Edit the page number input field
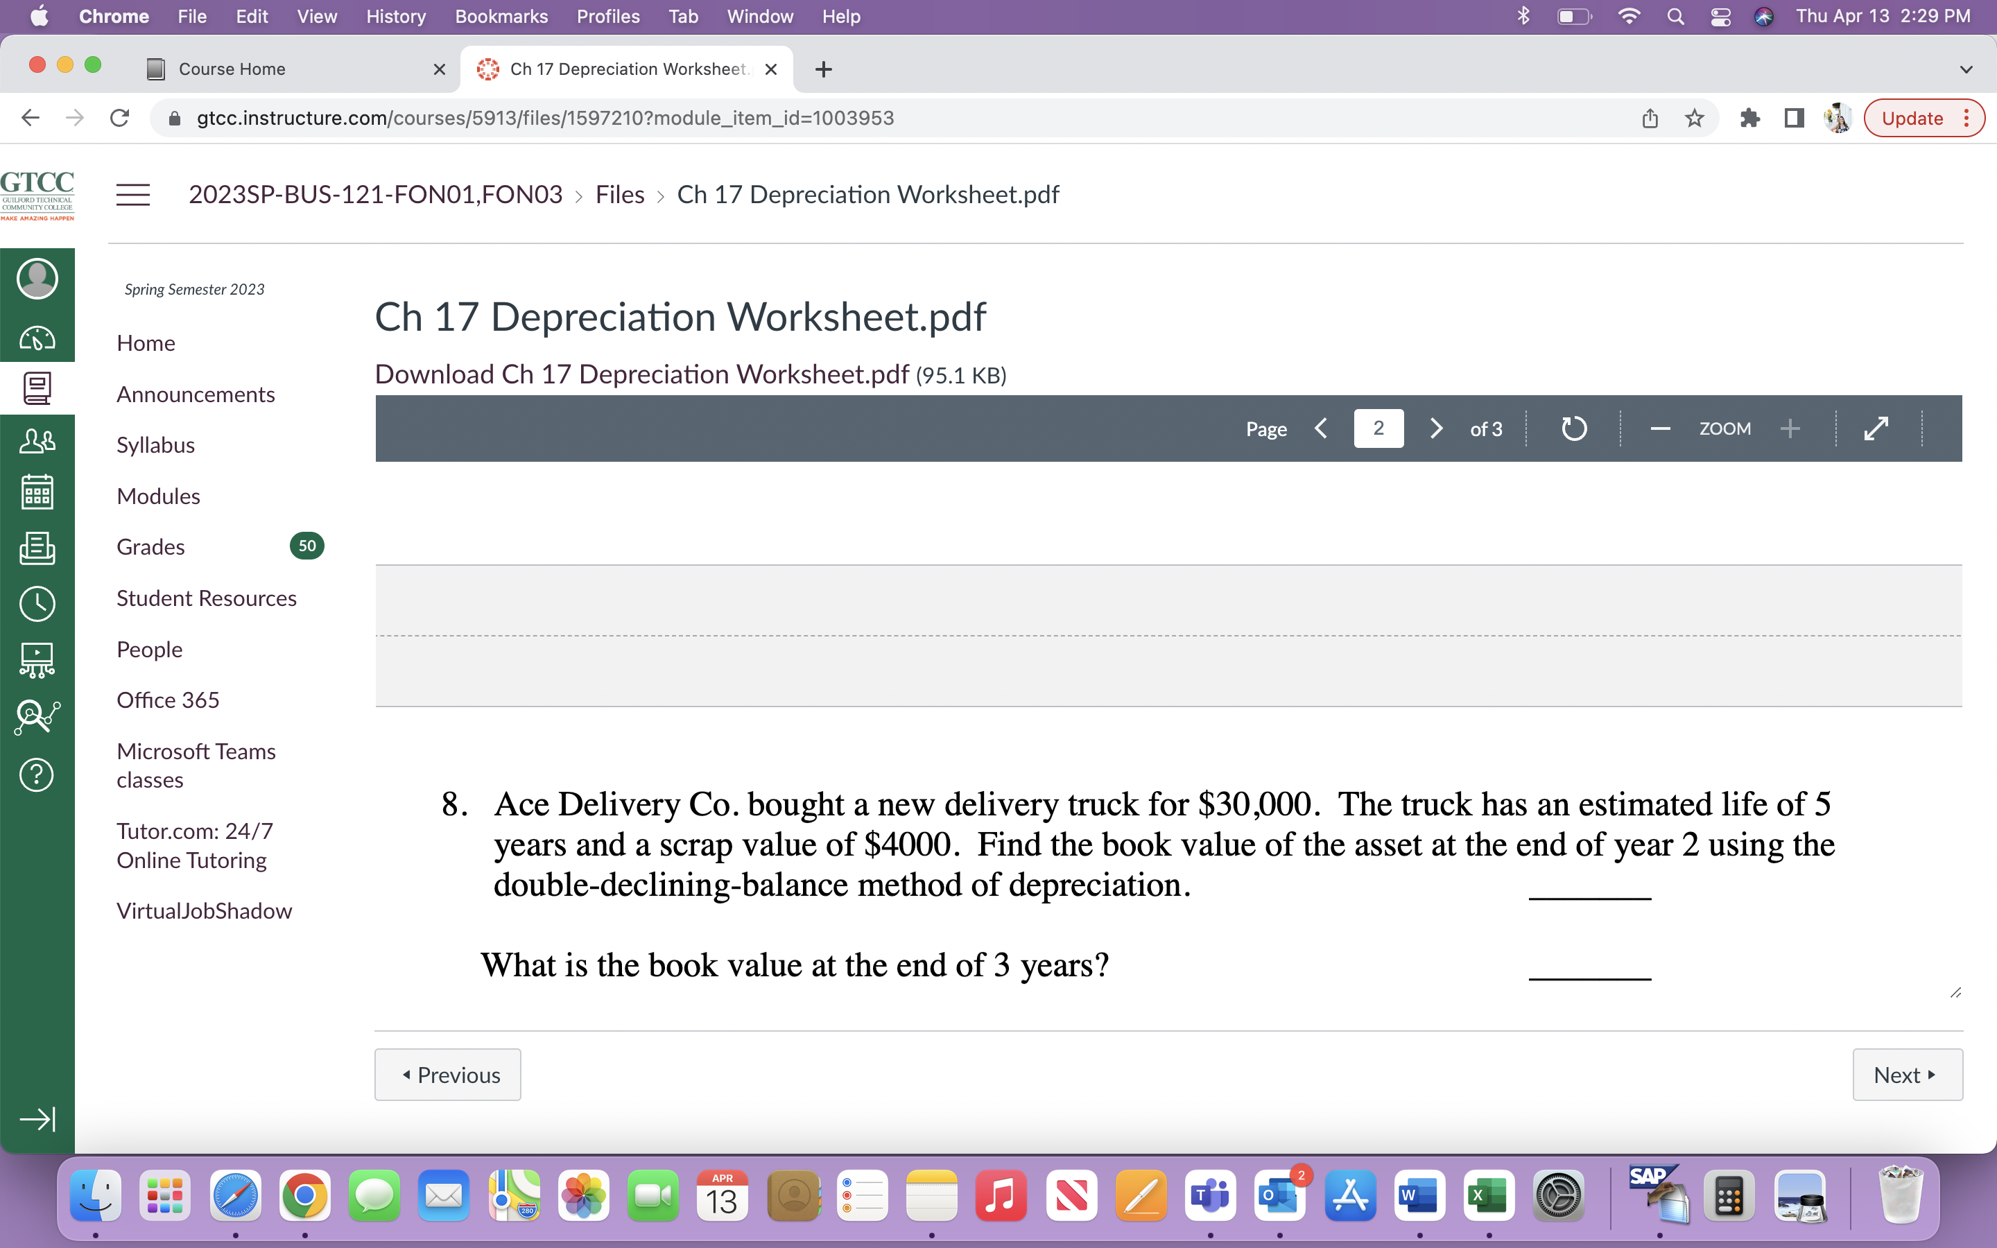Image resolution: width=1997 pixels, height=1248 pixels. (x=1378, y=428)
